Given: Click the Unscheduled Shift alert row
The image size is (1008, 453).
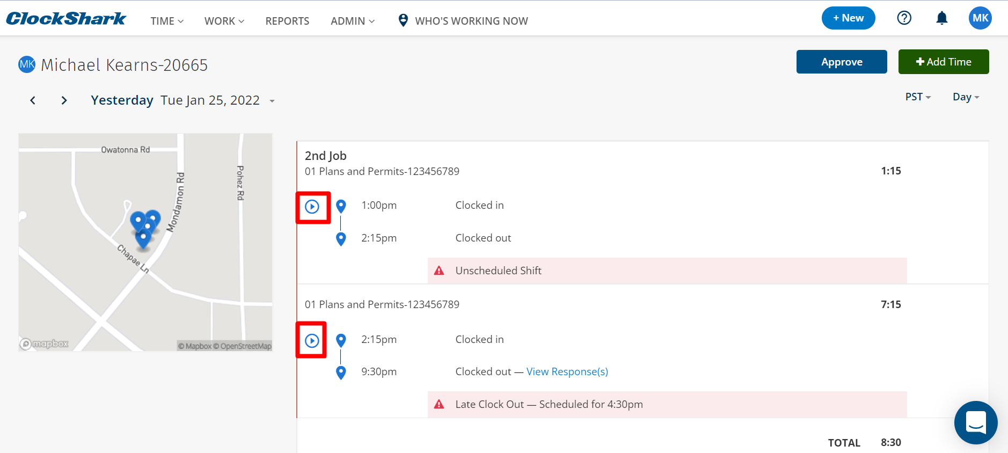Looking at the screenshot, I should coord(667,271).
